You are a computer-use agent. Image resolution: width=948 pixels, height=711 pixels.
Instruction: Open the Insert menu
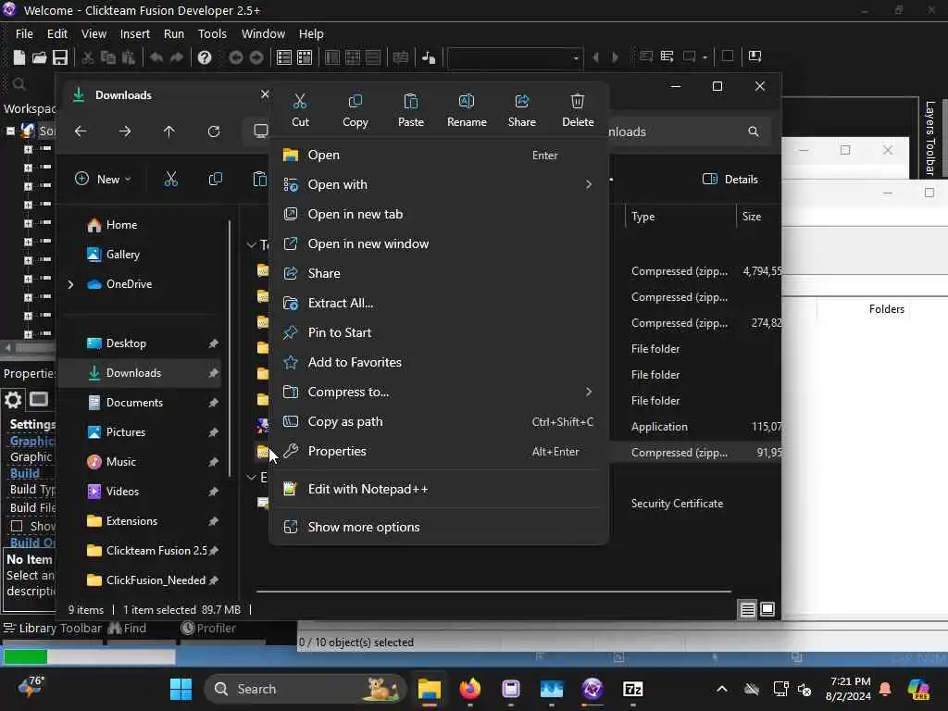point(135,34)
